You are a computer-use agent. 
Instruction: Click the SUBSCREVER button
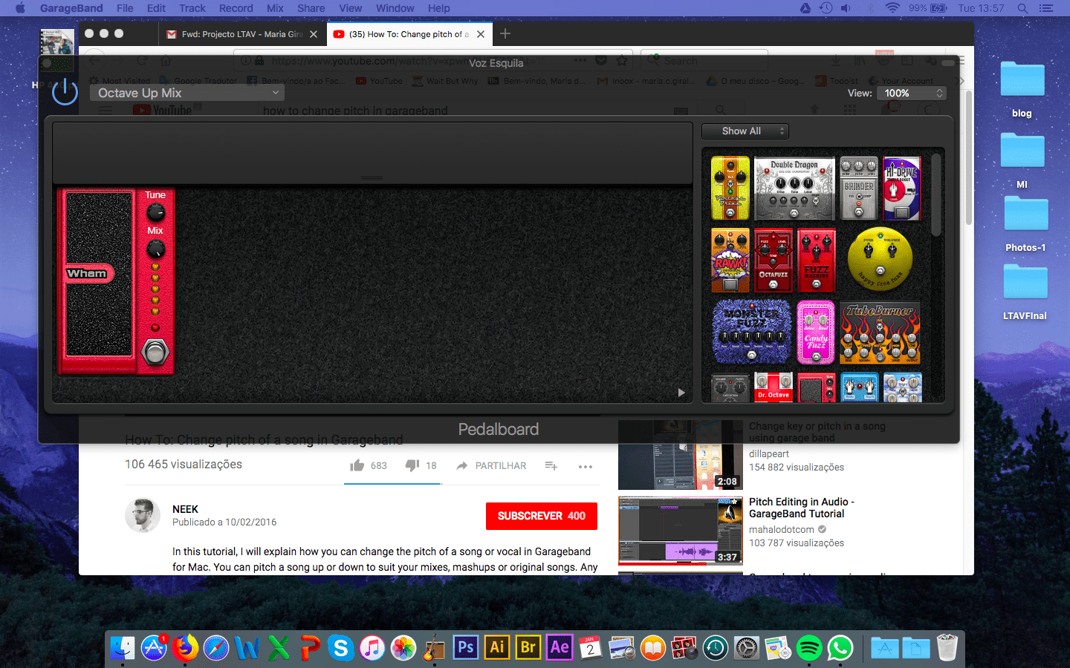click(x=541, y=516)
